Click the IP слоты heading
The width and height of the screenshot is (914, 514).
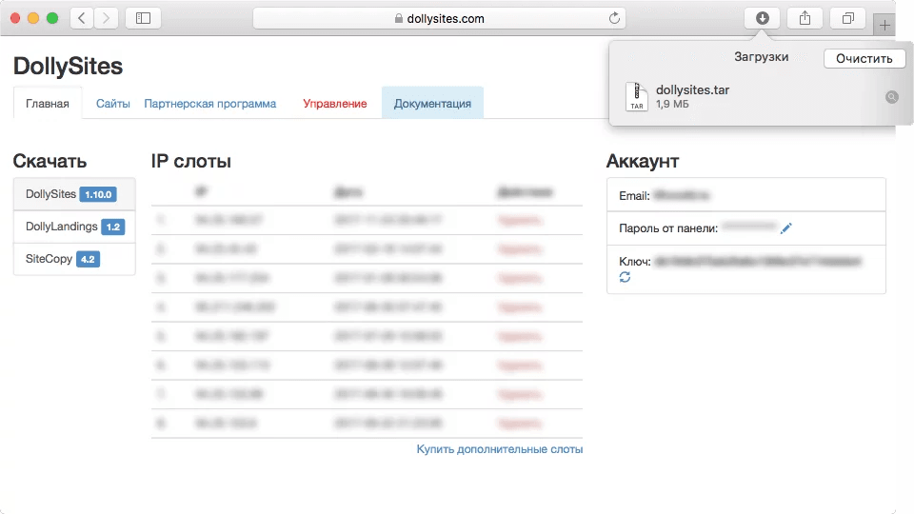[x=191, y=161]
